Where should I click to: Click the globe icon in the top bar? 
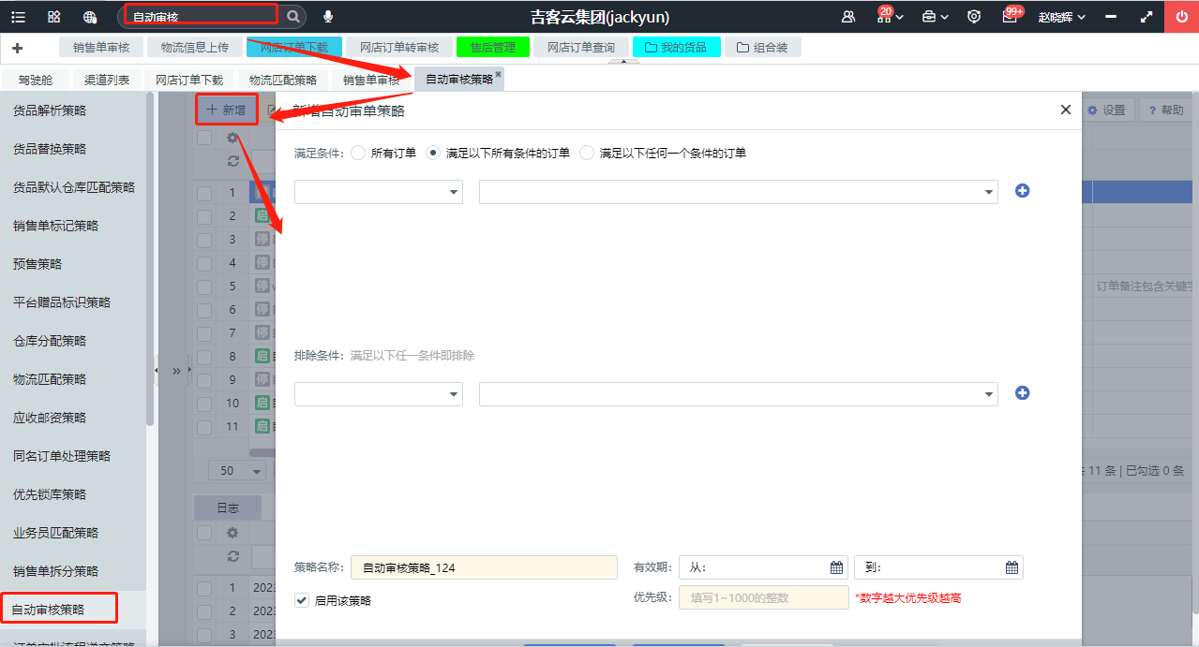[90, 17]
